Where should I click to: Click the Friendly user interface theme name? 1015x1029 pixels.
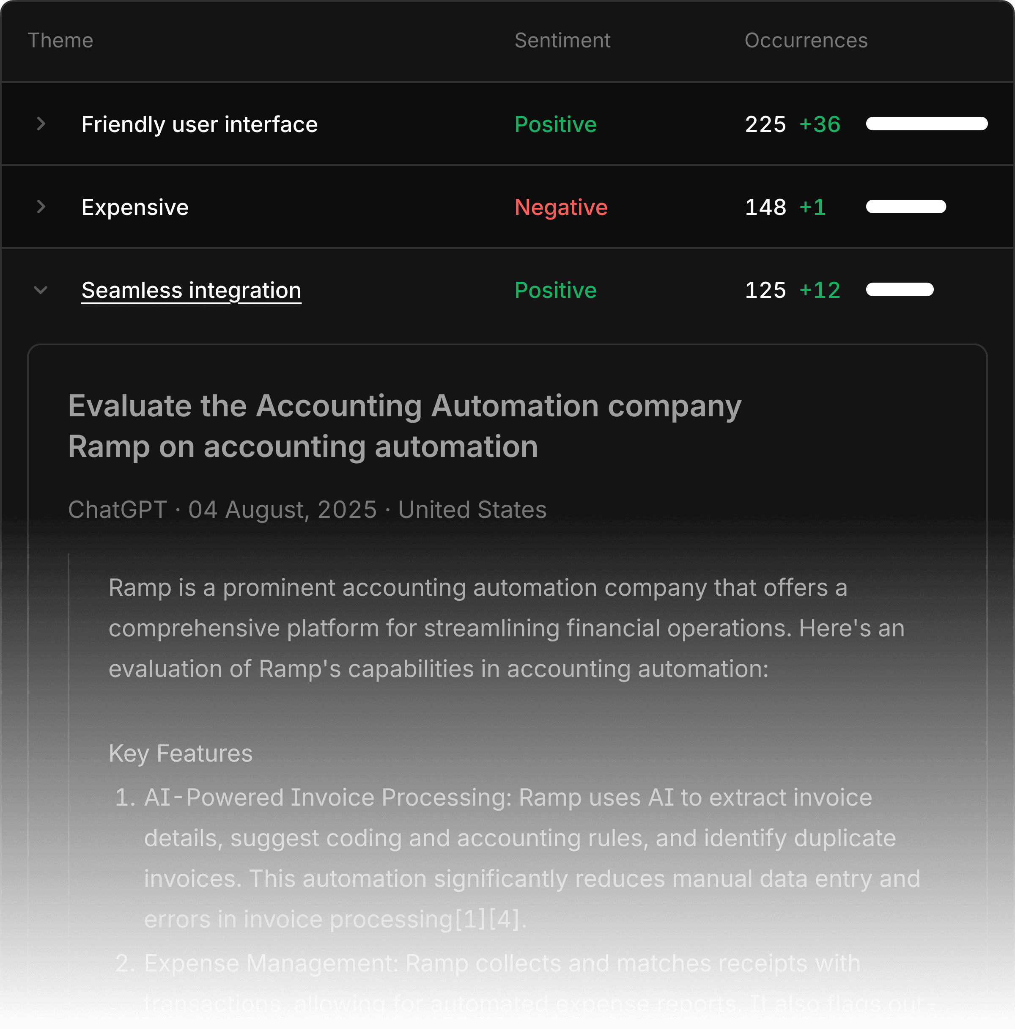(x=199, y=124)
